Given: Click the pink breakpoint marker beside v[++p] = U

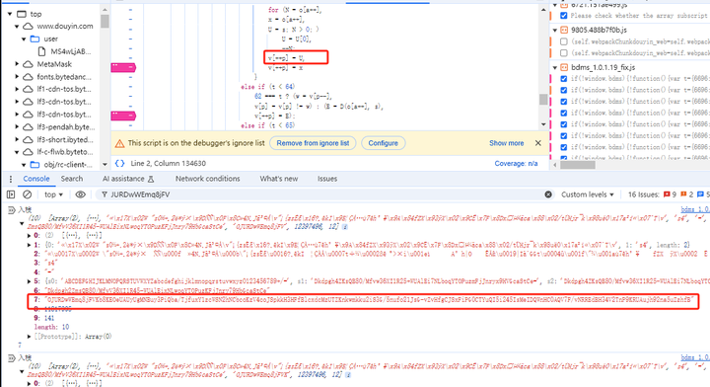Looking at the screenshot, I should coord(123,67).
